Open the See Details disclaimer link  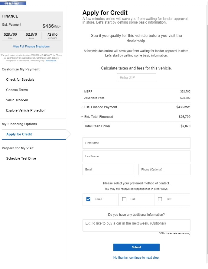[51, 60]
